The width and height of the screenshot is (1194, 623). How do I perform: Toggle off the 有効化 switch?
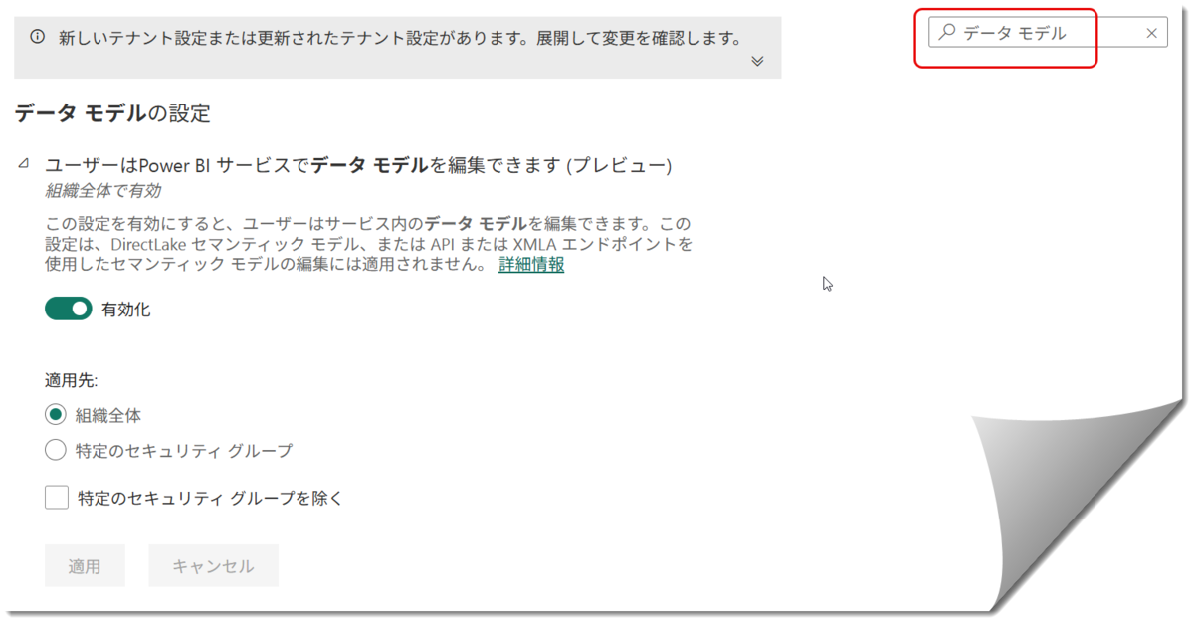pyautogui.click(x=69, y=310)
